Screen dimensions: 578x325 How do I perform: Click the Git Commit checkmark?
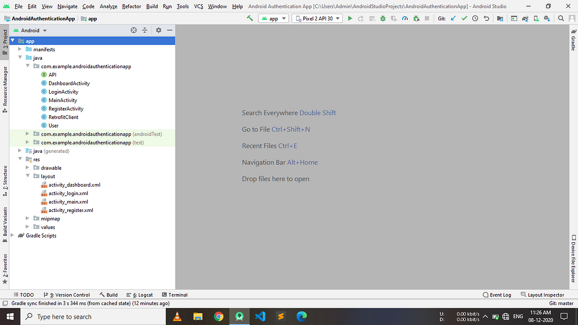click(464, 18)
